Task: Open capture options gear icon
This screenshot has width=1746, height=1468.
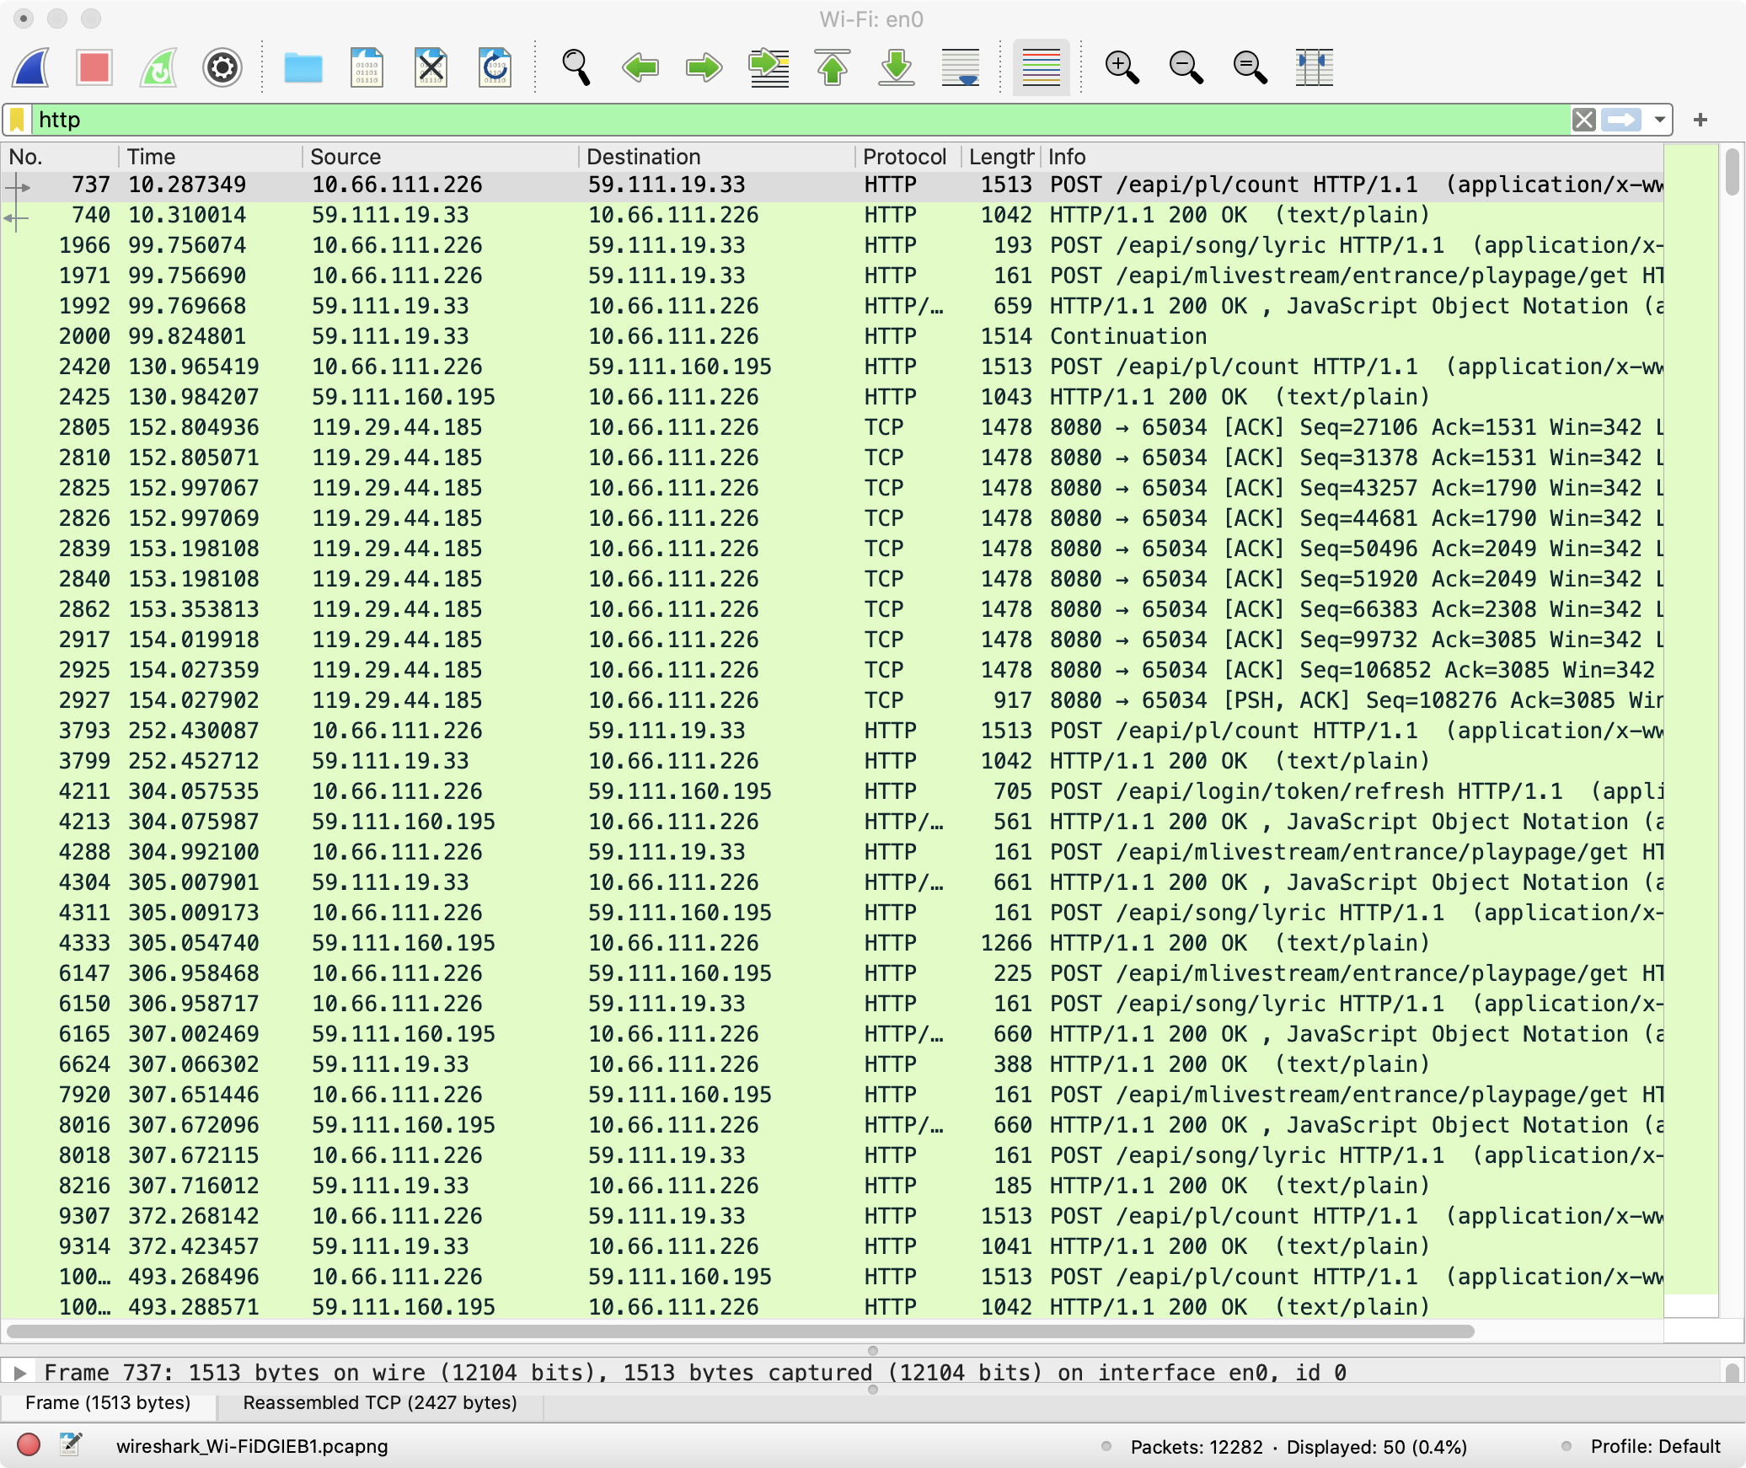Action: point(222,67)
